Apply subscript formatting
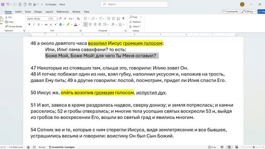 pos(51,24)
